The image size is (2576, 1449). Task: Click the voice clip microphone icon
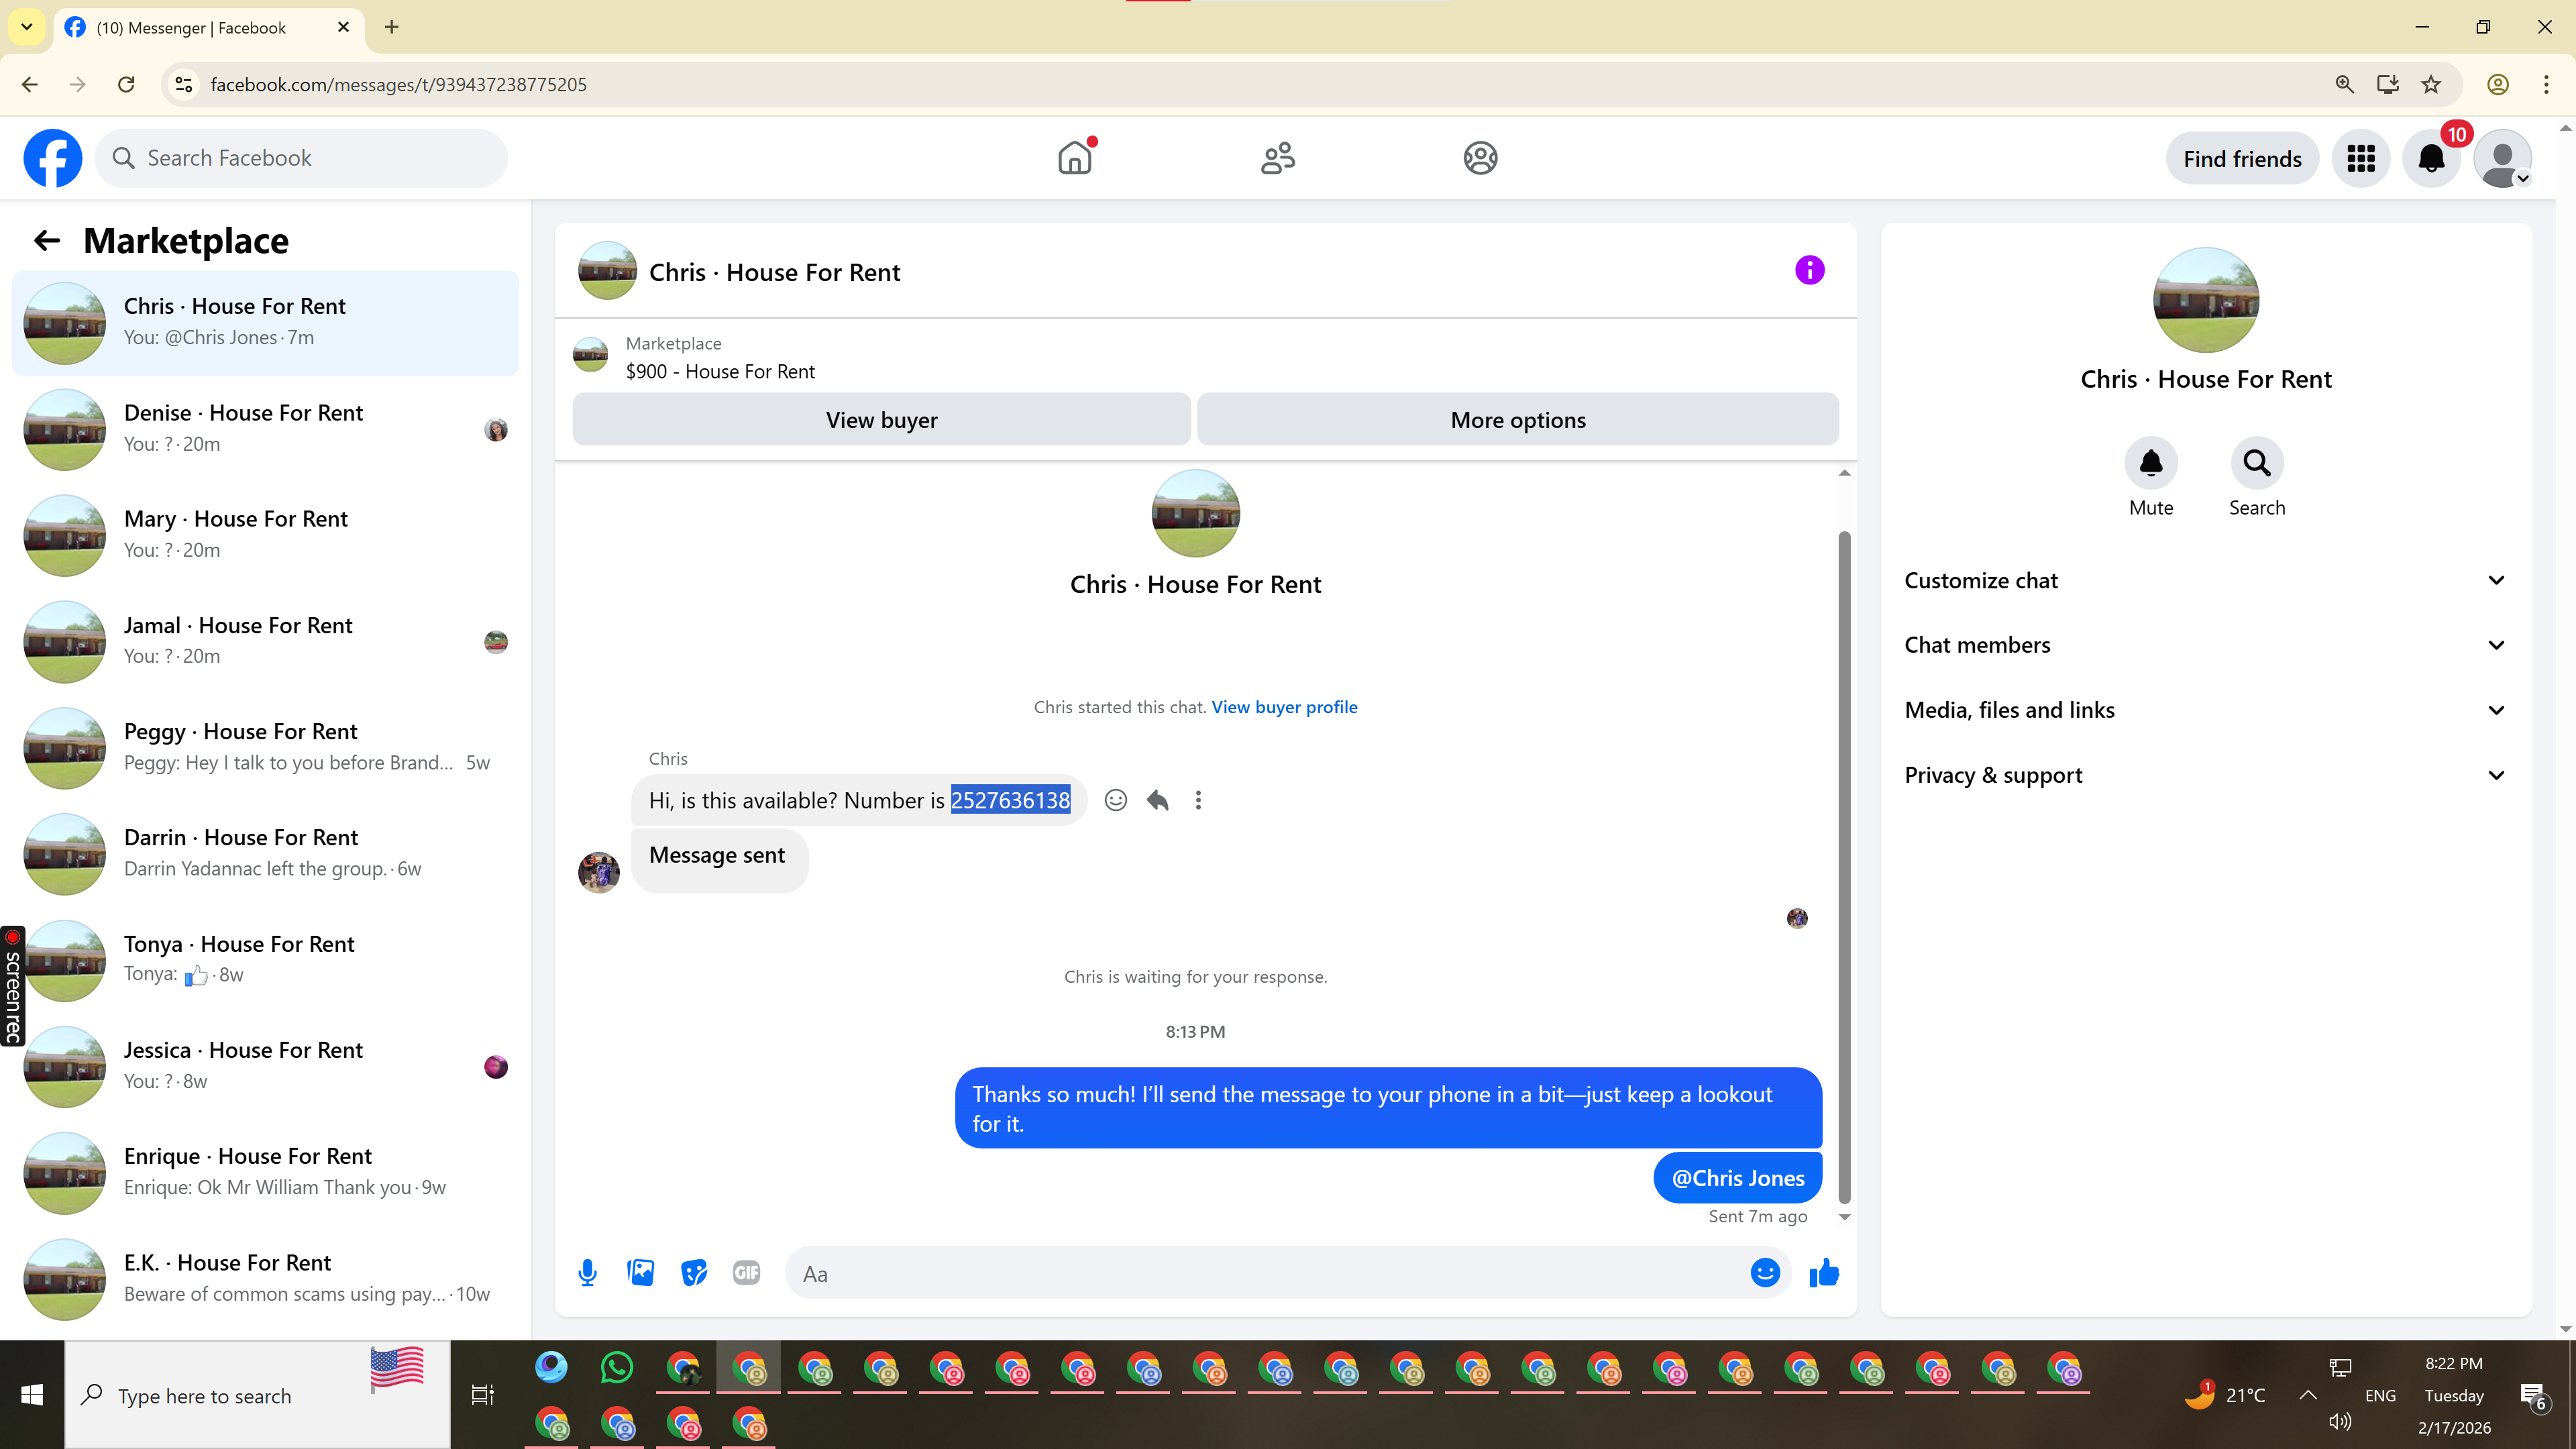tap(588, 1272)
